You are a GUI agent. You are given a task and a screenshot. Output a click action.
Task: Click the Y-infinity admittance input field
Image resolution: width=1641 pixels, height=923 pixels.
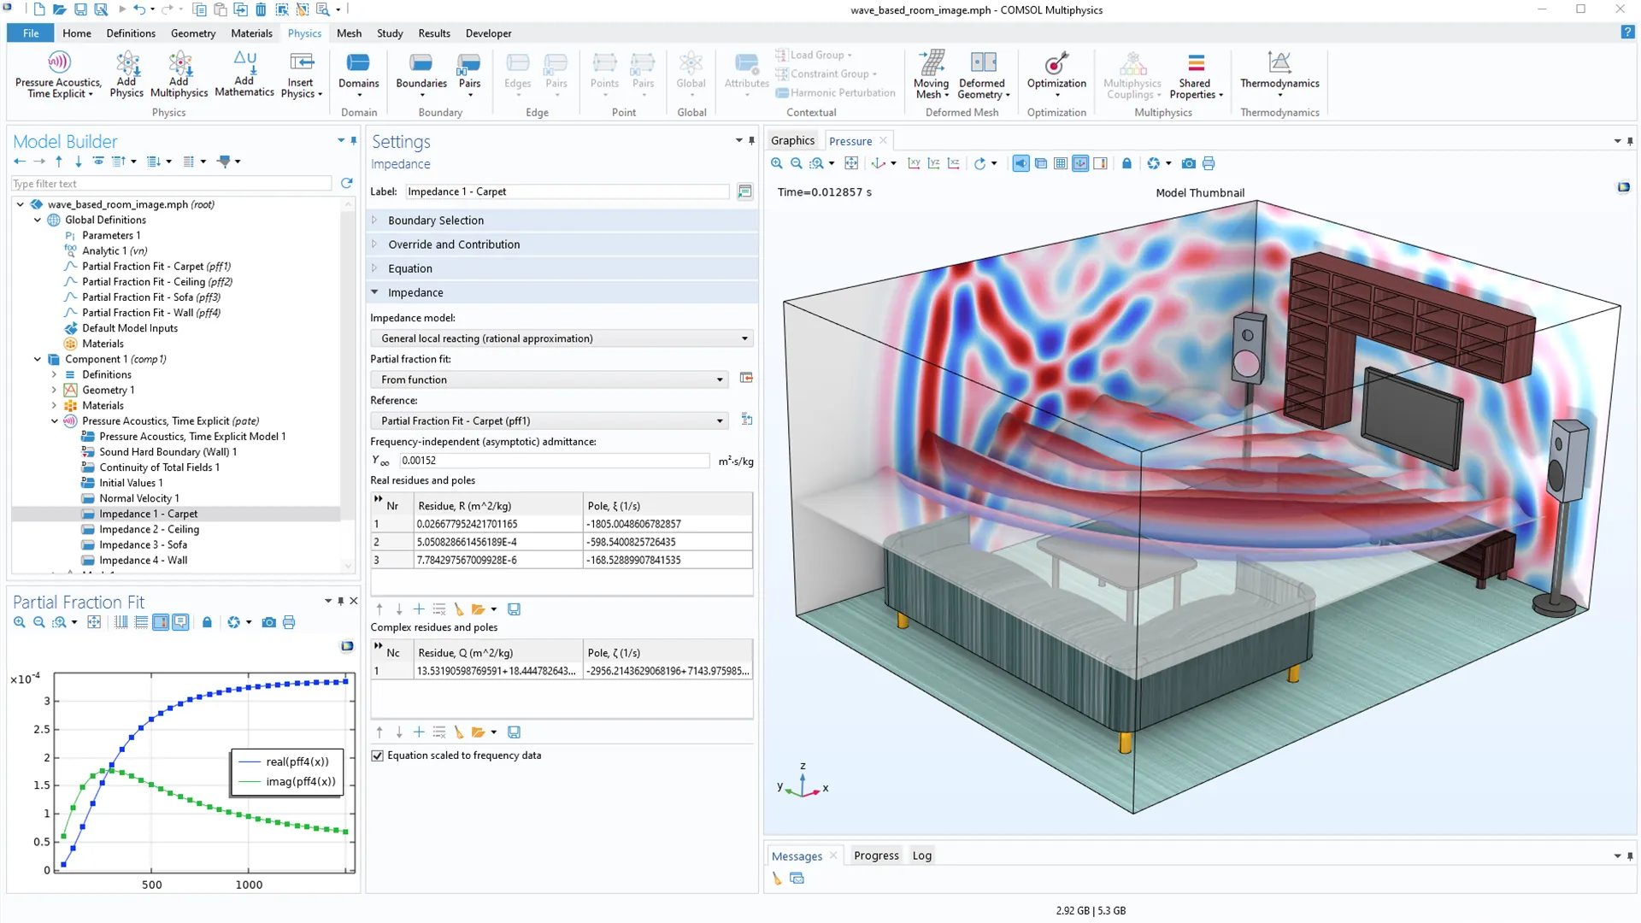[554, 461]
